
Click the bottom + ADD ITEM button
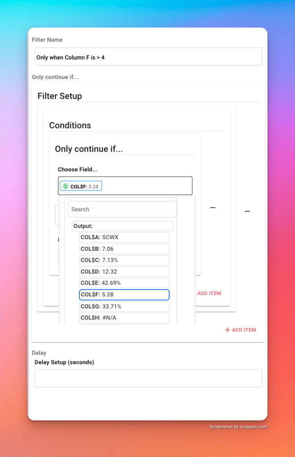(241, 330)
